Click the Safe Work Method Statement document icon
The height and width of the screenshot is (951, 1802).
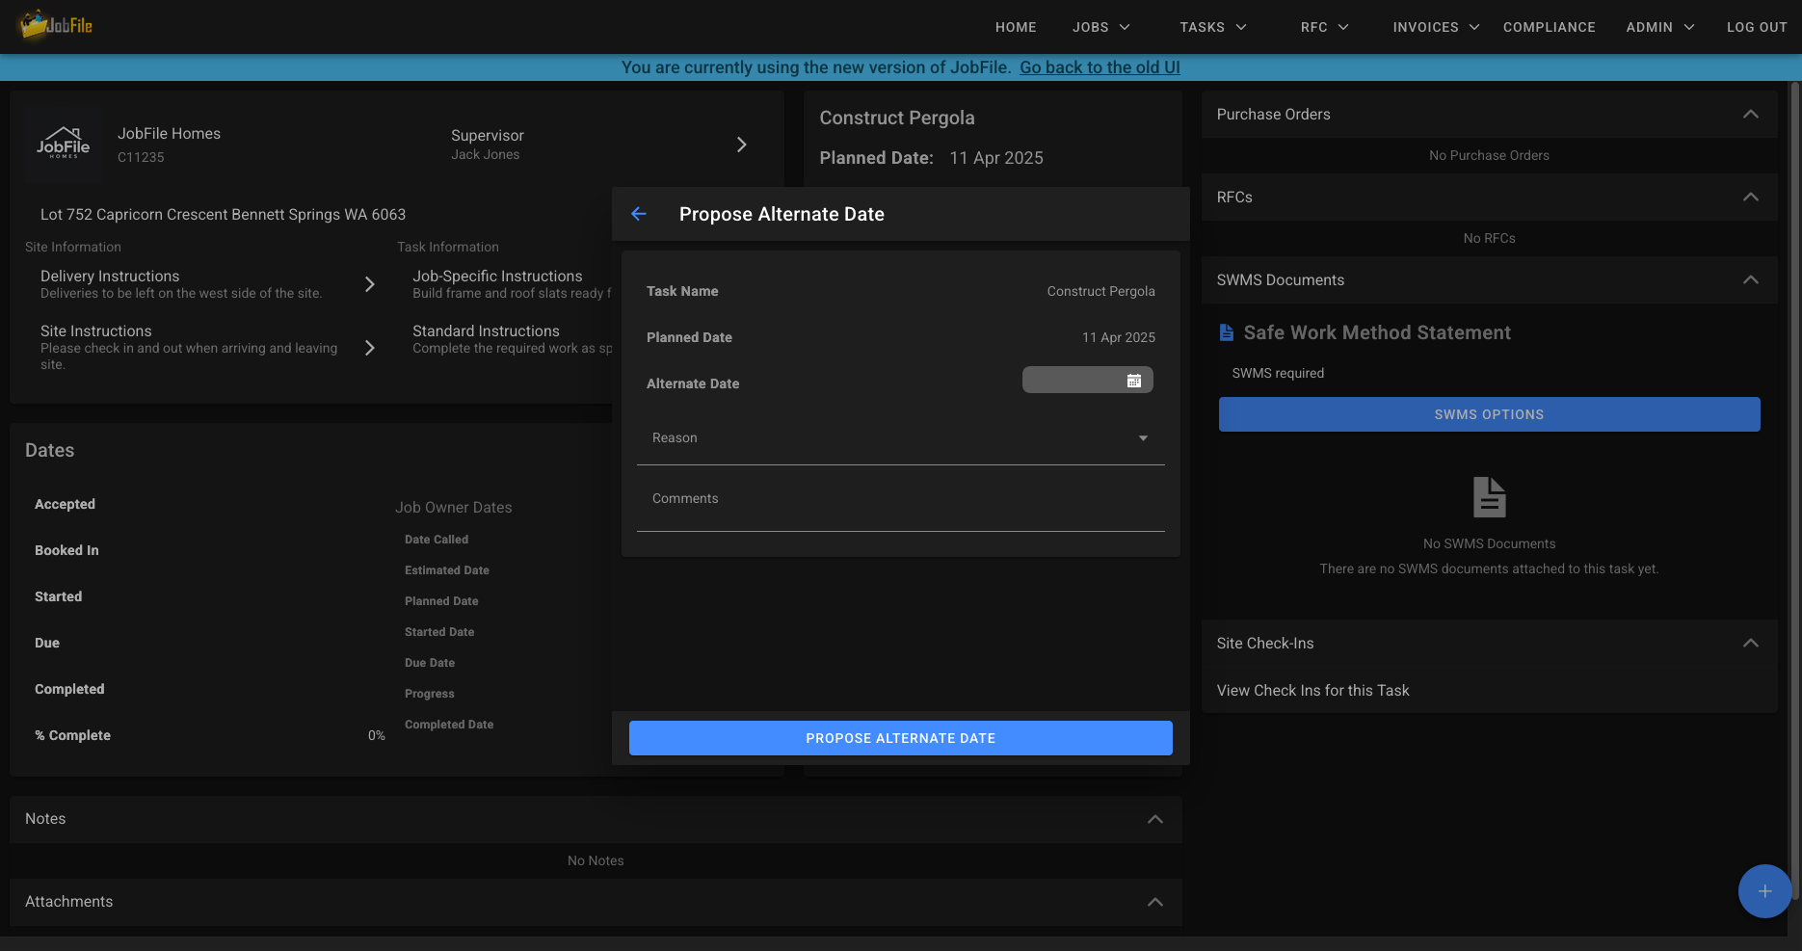1227,332
